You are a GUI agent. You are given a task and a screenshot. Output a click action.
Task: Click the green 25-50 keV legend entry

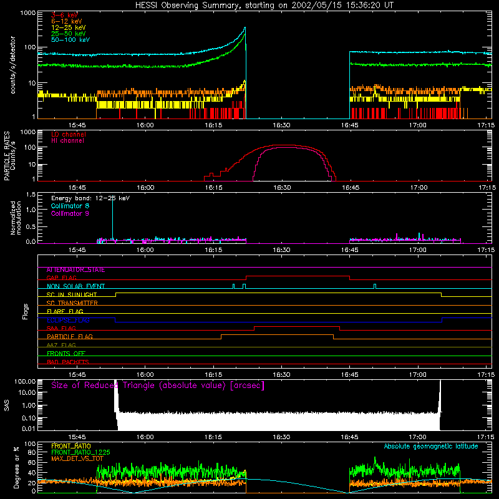click(69, 34)
